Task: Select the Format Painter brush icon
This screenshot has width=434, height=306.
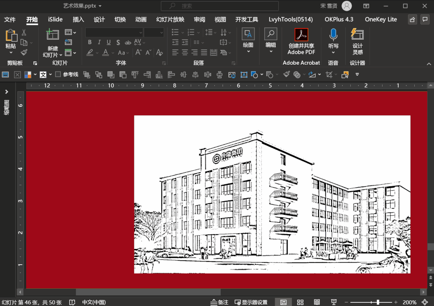Action: (x=24, y=53)
